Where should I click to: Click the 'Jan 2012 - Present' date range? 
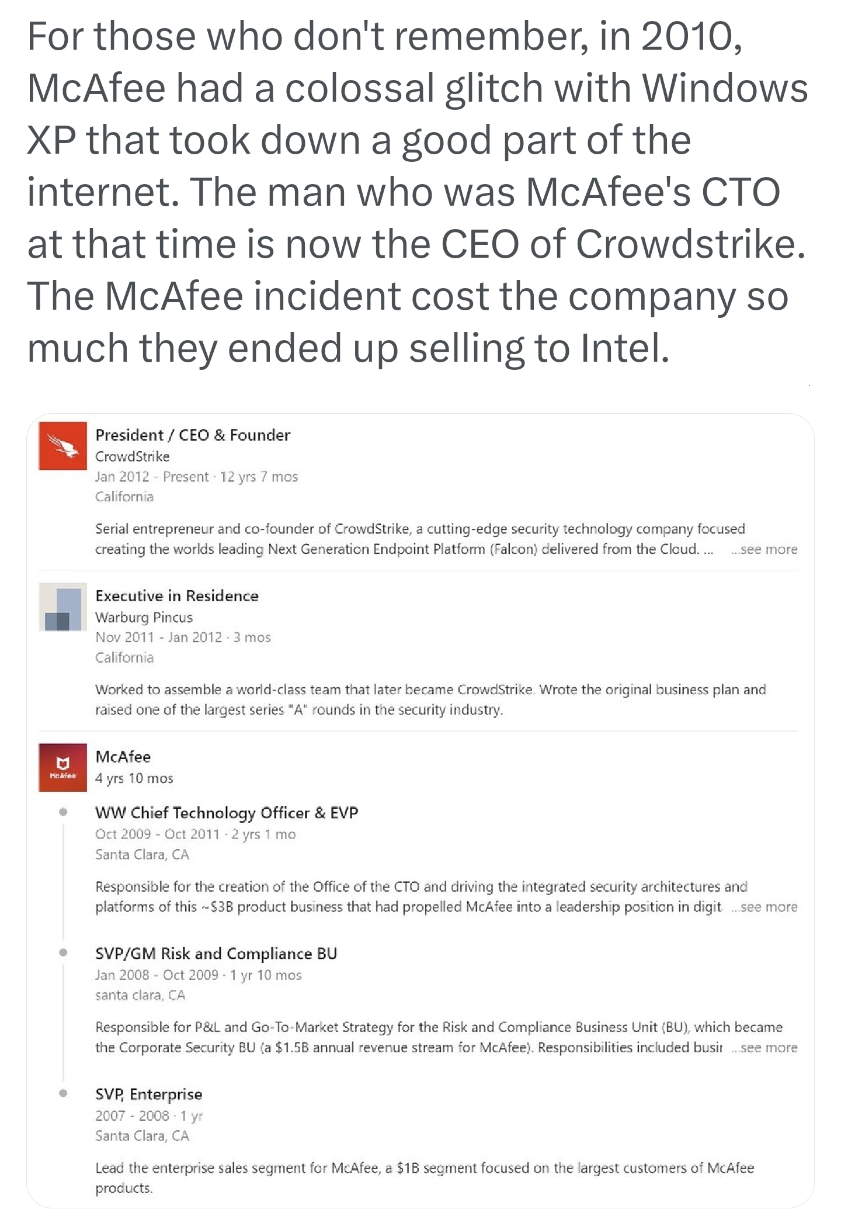[152, 477]
